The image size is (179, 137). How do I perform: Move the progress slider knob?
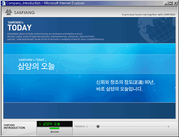[x=98, y=126]
